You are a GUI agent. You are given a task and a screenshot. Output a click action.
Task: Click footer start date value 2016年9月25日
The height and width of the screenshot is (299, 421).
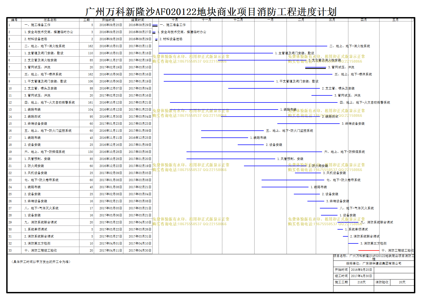tap(361, 270)
